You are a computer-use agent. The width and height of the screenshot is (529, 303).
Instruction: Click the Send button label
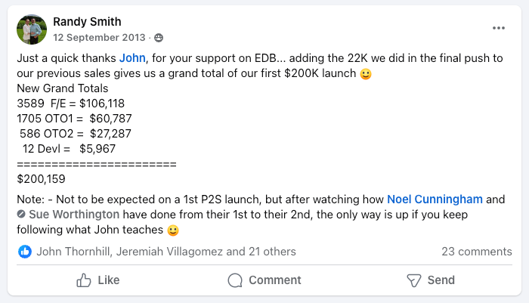441,280
